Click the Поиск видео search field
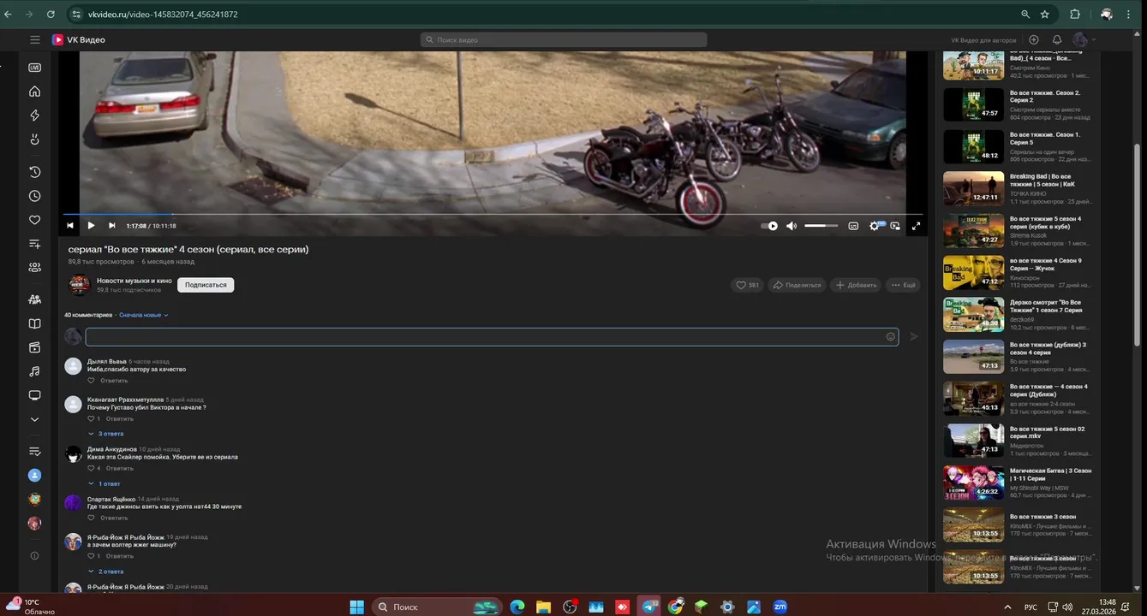Viewport: 1147px width, 616px height. pyautogui.click(x=564, y=39)
